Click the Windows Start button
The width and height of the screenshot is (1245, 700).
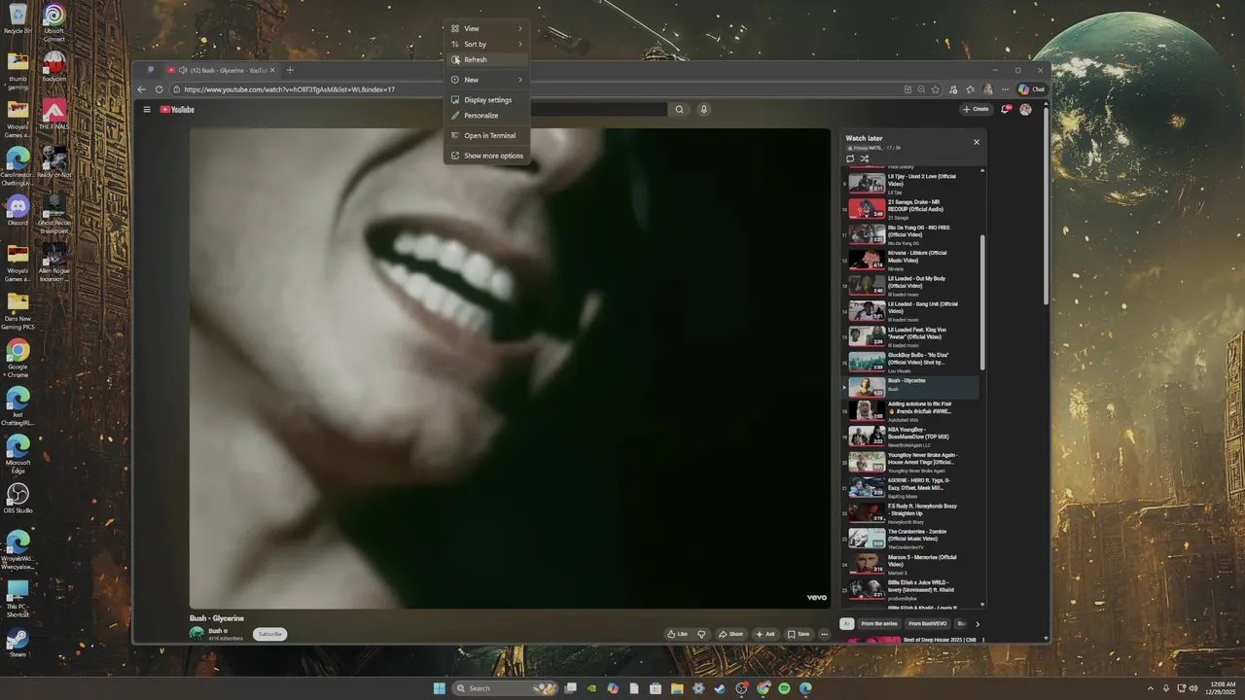(x=439, y=688)
